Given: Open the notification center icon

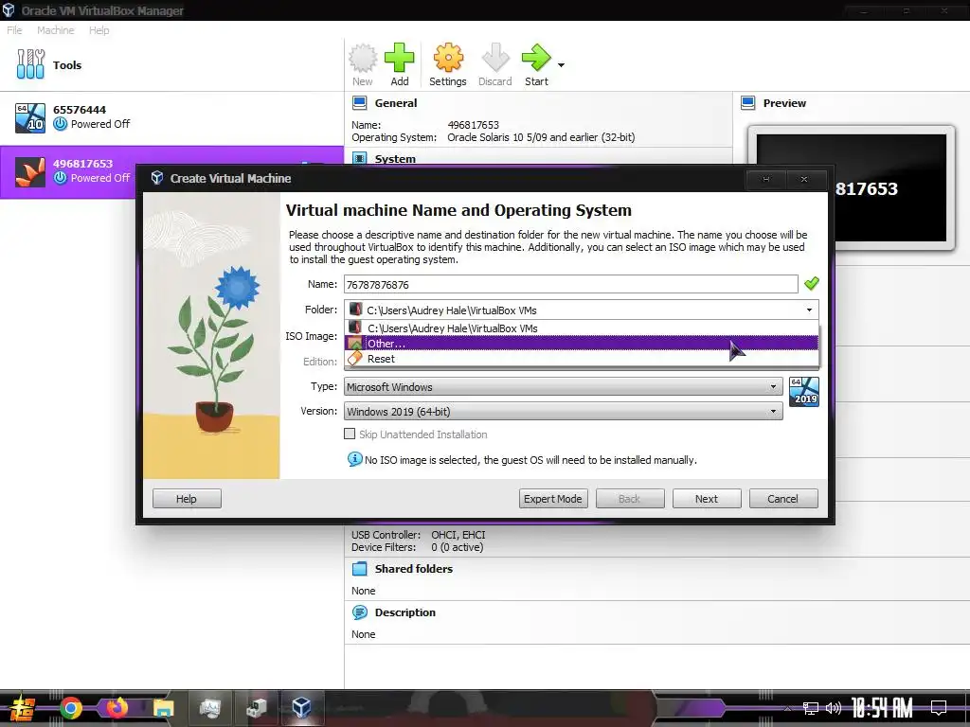Looking at the screenshot, I should tap(939, 708).
